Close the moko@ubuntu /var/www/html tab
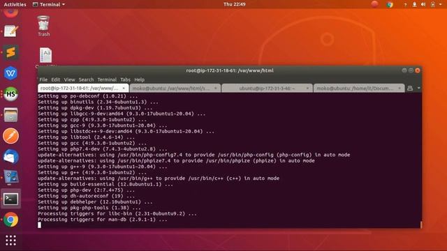 point(216,89)
